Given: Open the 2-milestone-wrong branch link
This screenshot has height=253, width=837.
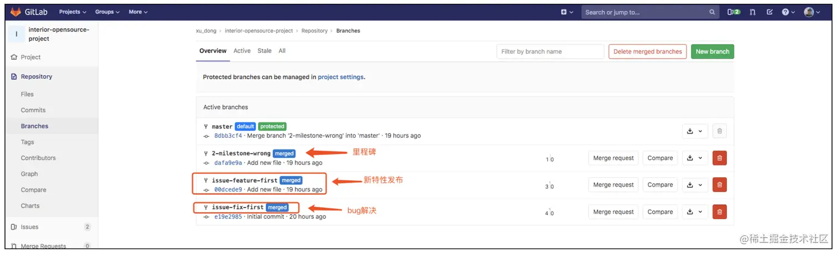Looking at the screenshot, I should (241, 153).
